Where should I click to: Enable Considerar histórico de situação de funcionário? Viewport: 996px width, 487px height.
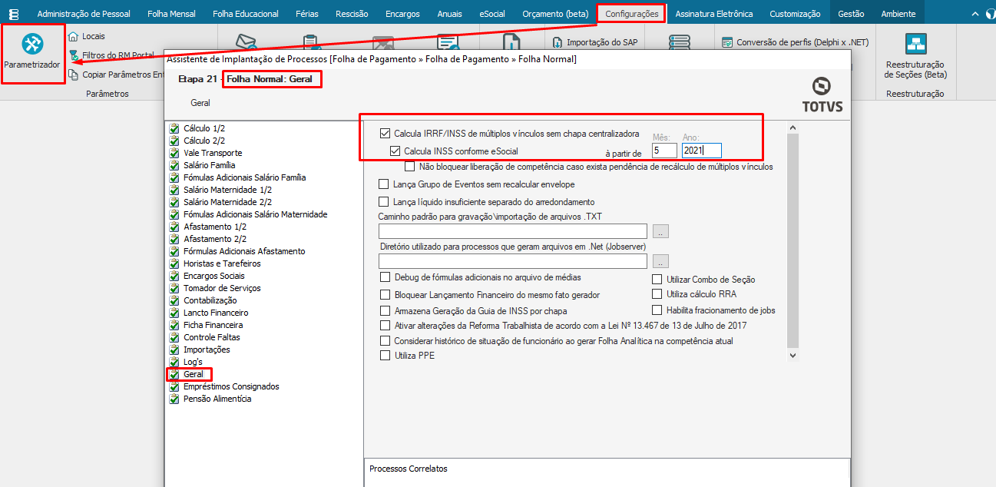click(385, 340)
